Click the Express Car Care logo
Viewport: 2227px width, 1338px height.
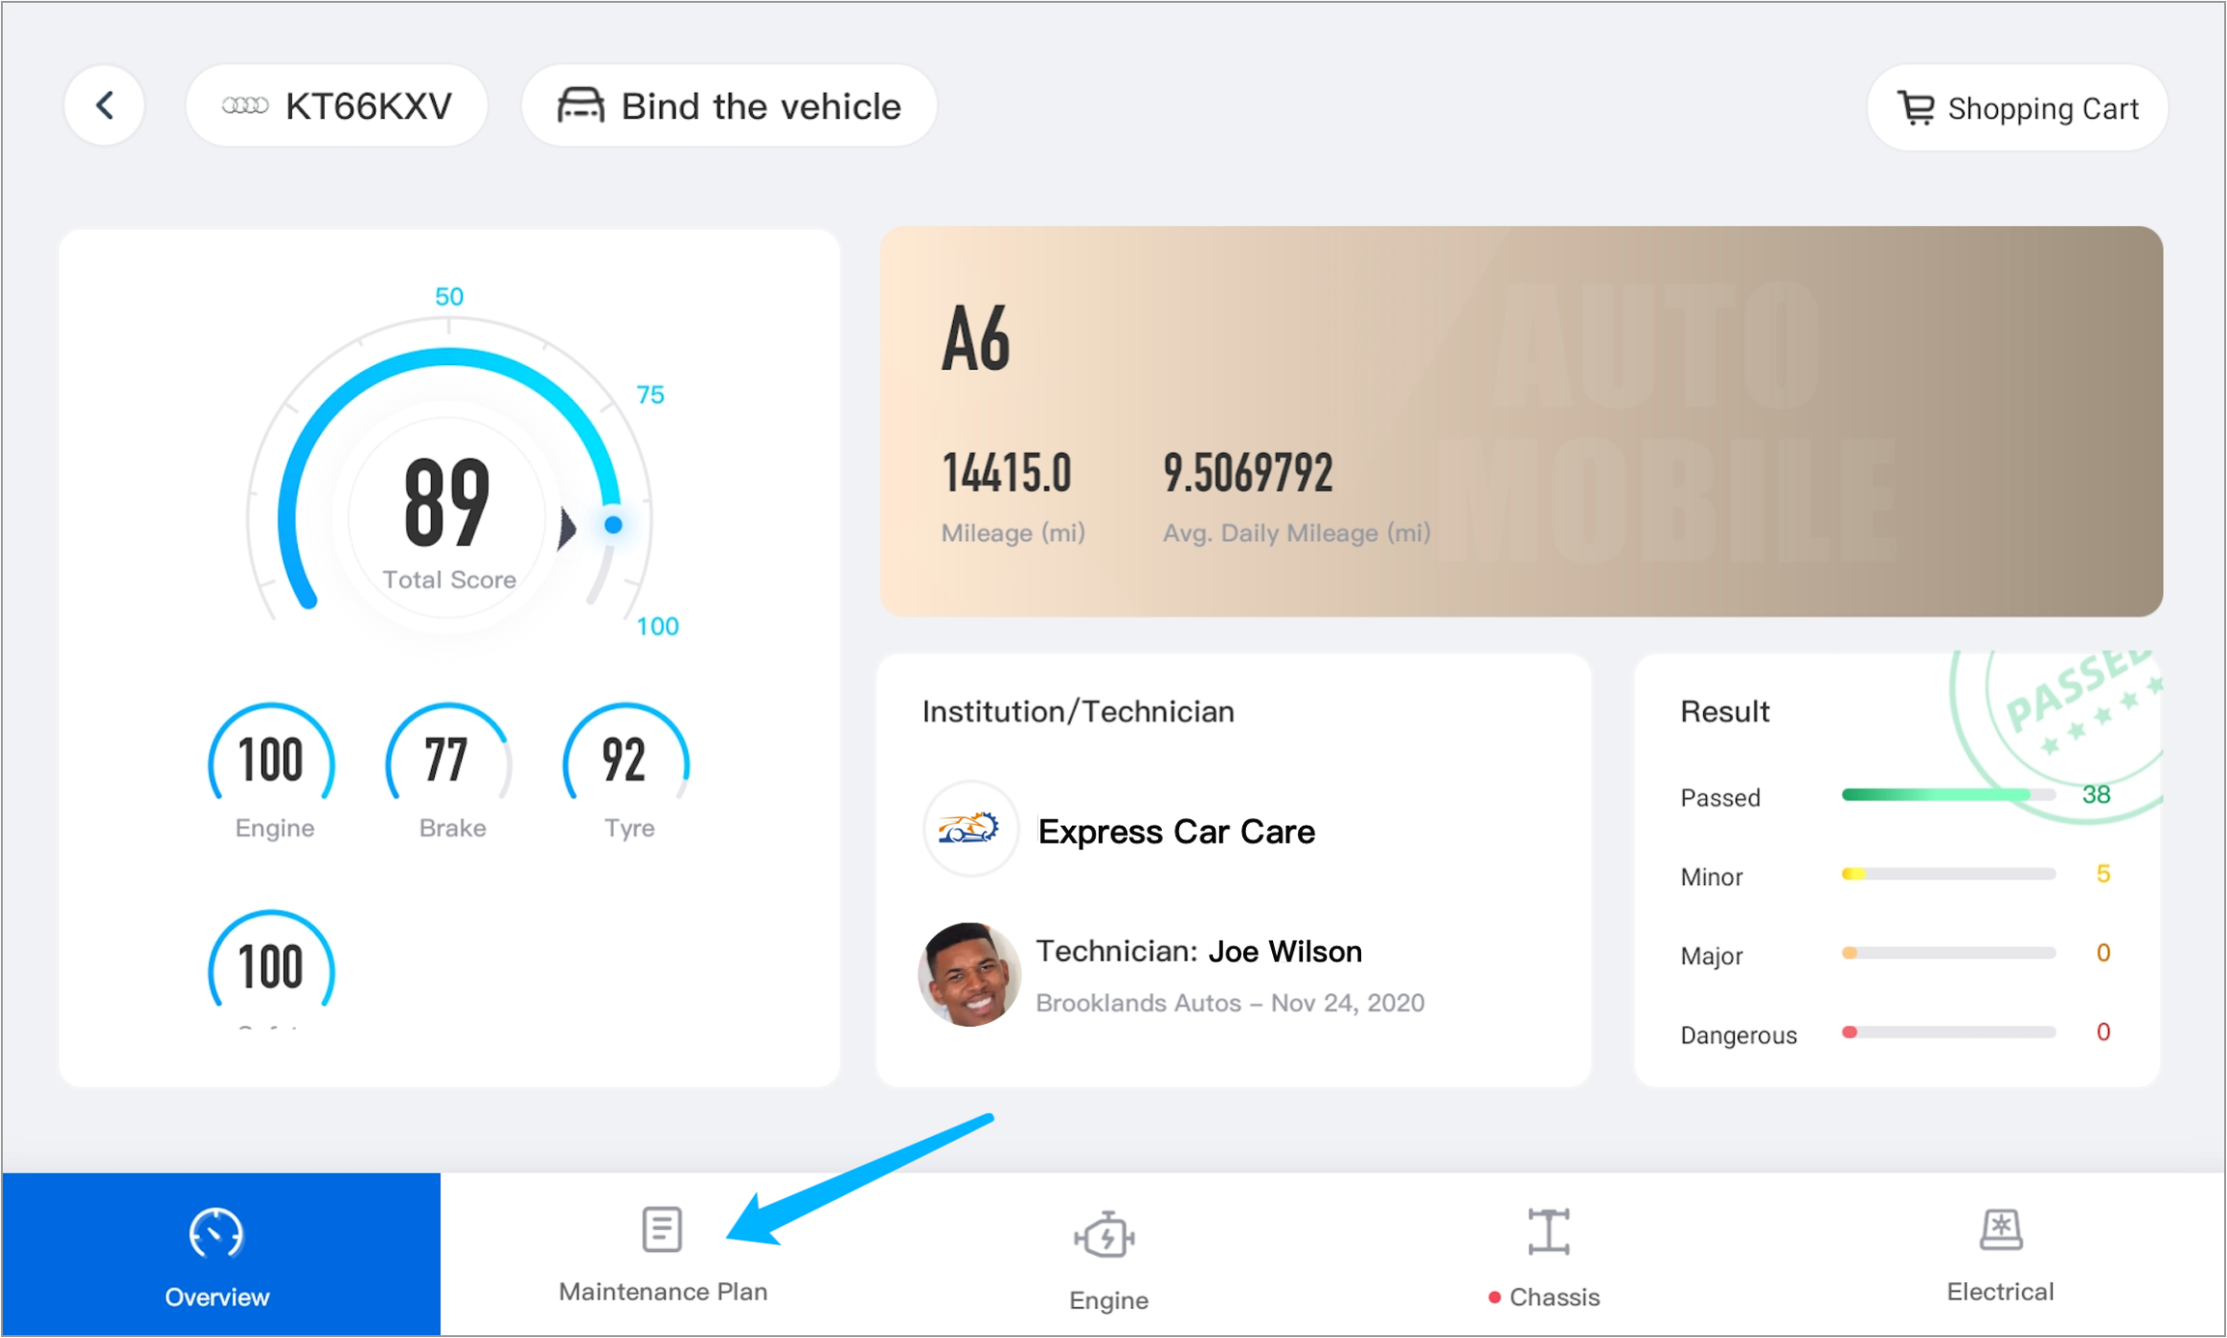(x=970, y=829)
